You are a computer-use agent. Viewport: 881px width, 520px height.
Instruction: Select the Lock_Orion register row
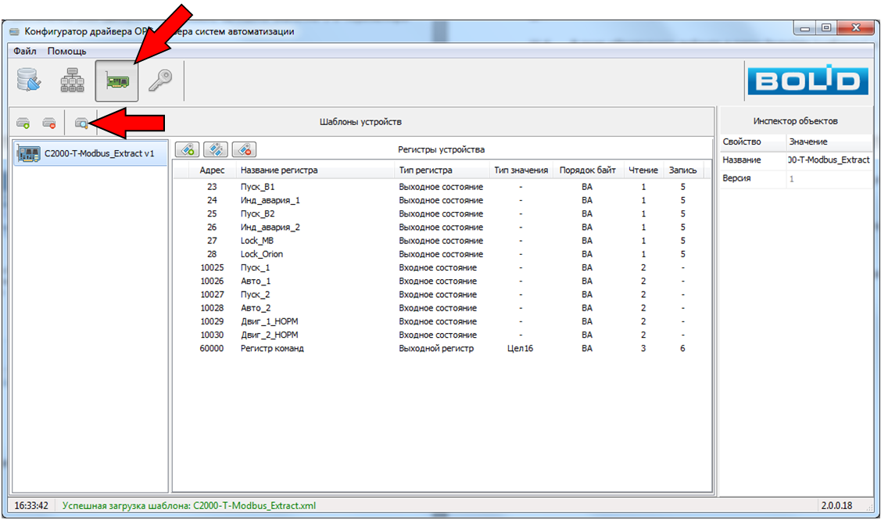point(262,254)
